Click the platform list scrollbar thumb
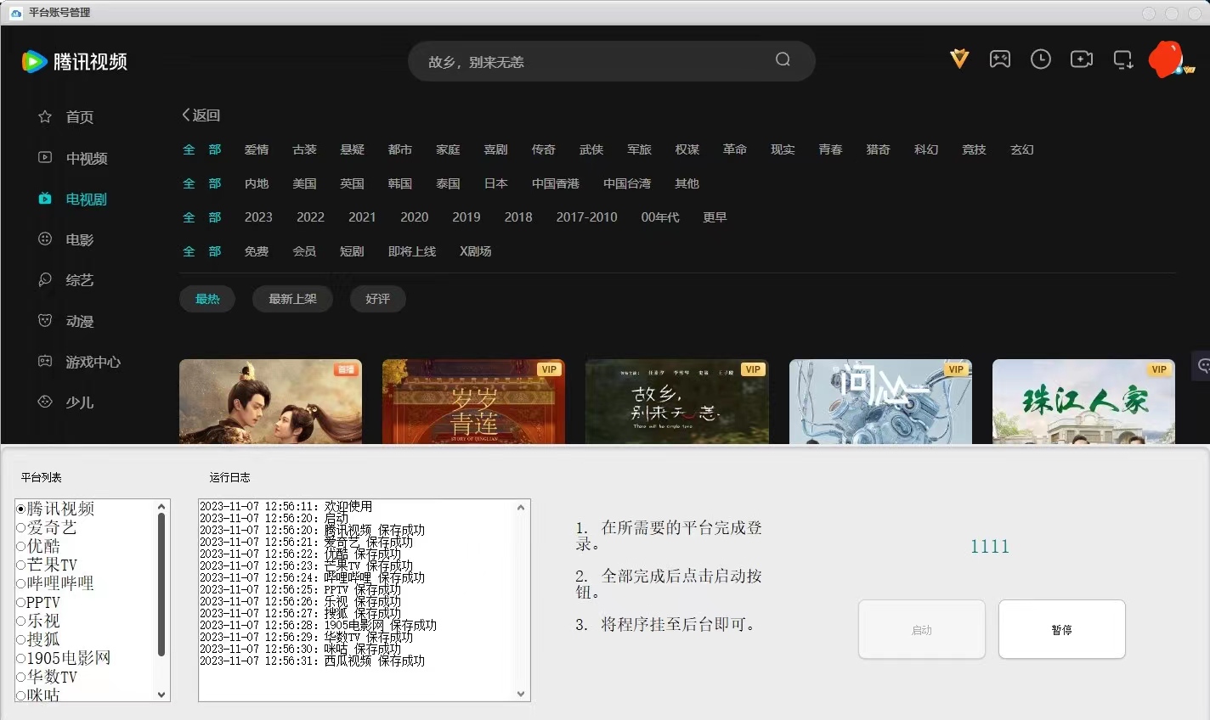This screenshot has width=1210, height=720. [161, 584]
